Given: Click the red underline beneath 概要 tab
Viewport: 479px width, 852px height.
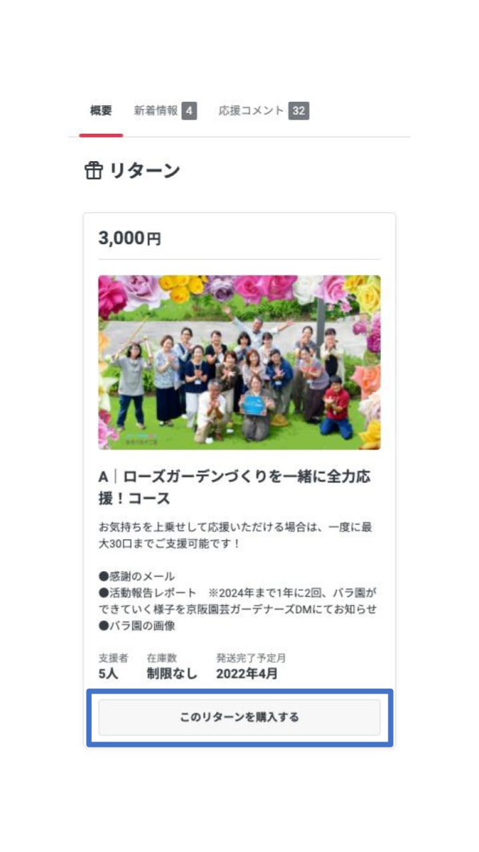Looking at the screenshot, I should pos(101,135).
